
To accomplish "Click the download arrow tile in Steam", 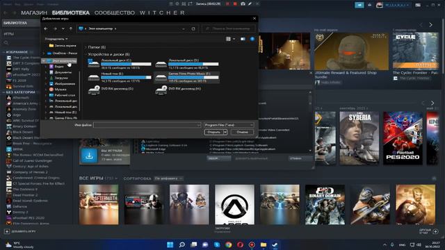I will pyautogui.click(x=89, y=156).
